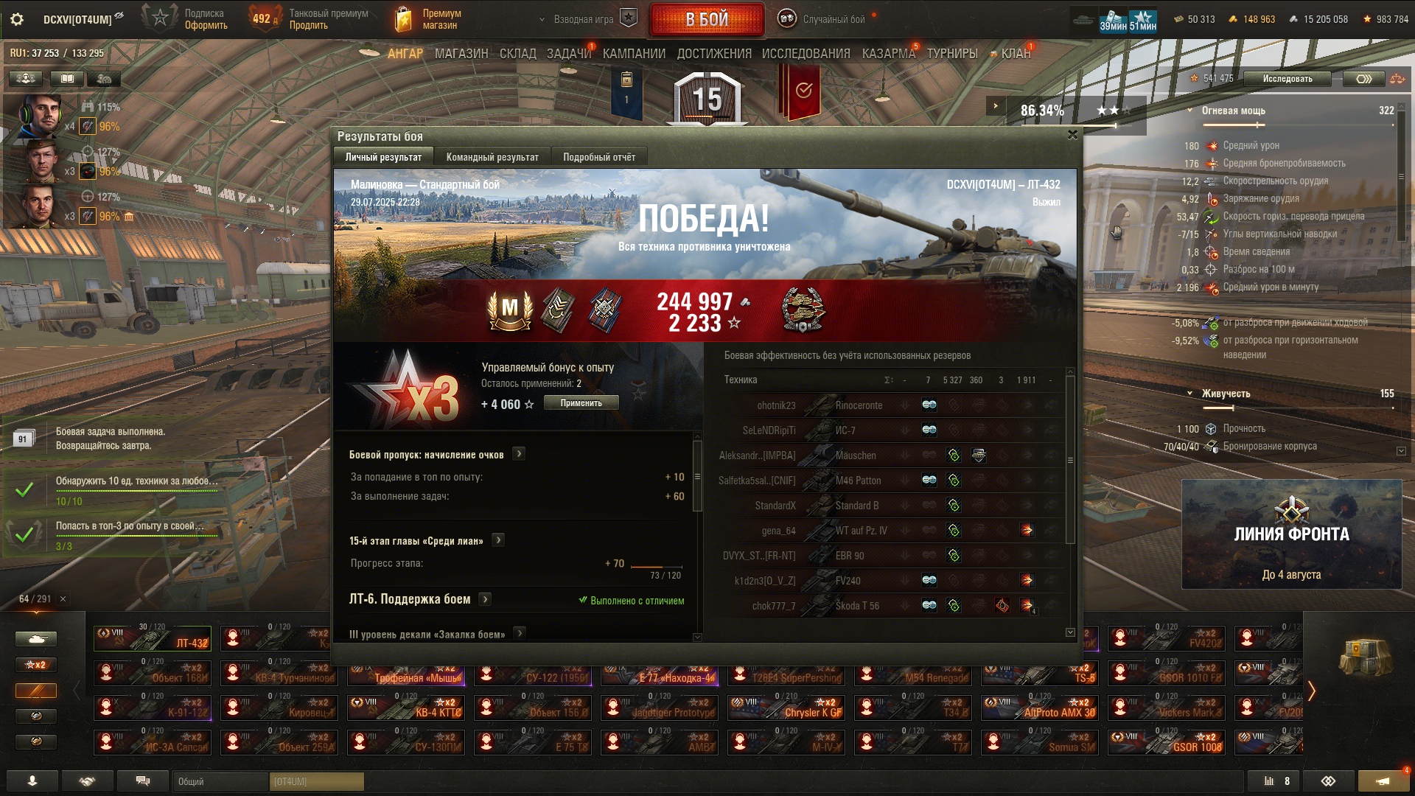
Task: Open the premium shop icon
Action: click(403, 19)
